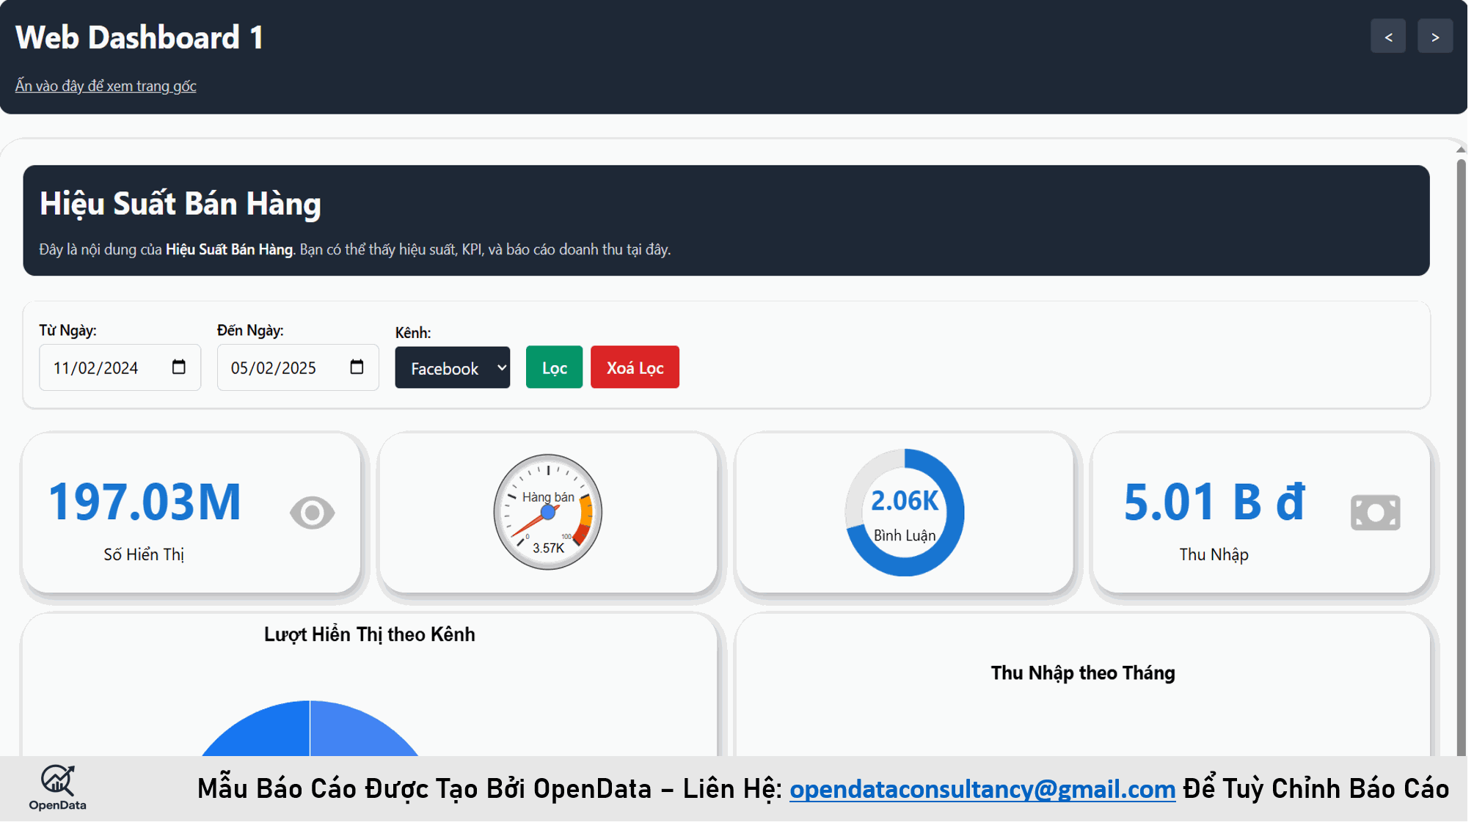Viewport: 1474px width, 825px height.
Task: Open calendar picker for the Từ Ngày field
Action: [178, 367]
